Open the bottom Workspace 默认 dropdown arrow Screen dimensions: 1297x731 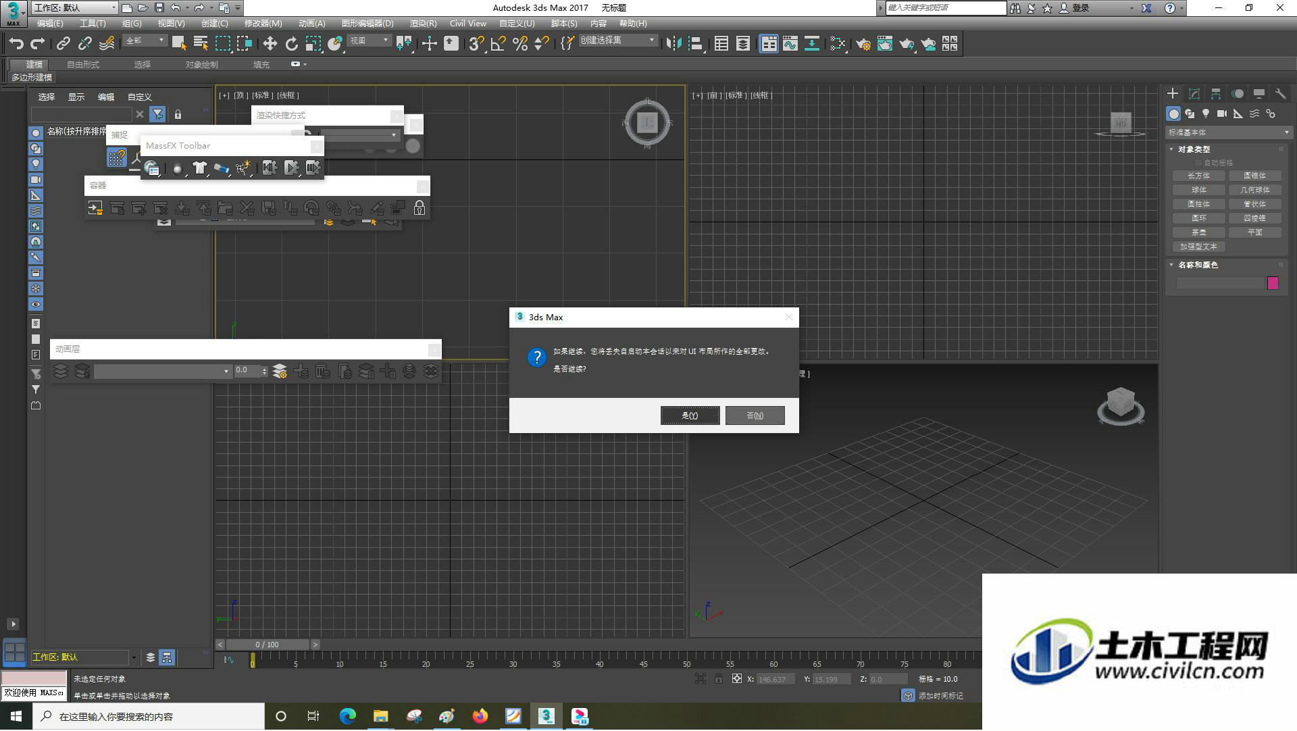point(133,657)
